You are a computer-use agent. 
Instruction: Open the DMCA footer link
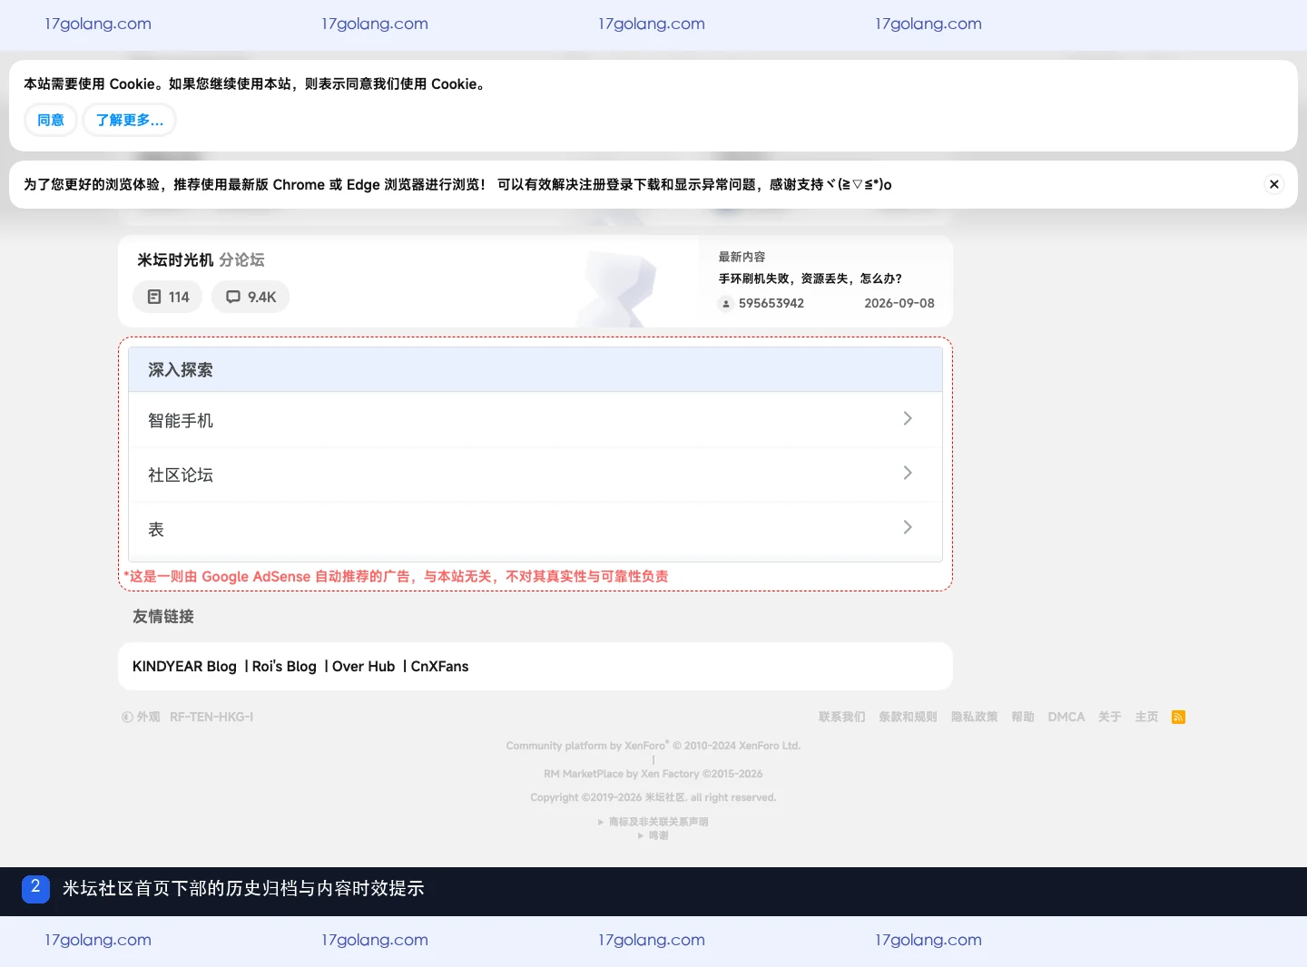[1066, 717]
